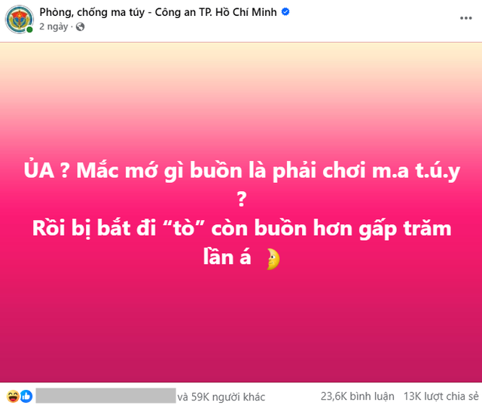The image size is (482, 405).
Task: Open the page's round profile avatar
Action: pos(19,20)
